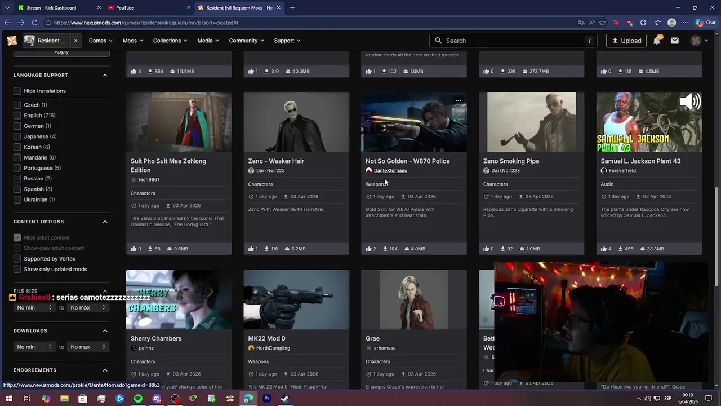Open the Media menu
The image size is (721, 406).
[x=208, y=41]
